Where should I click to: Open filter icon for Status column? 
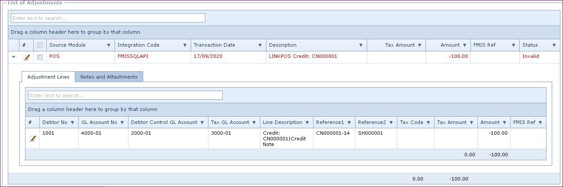[x=554, y=45]
